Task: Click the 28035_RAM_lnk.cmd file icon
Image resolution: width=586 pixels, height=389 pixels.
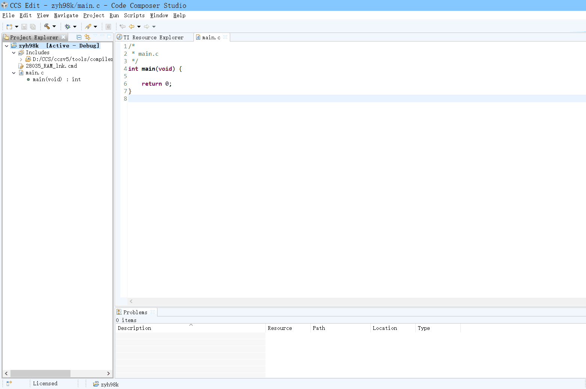Action: [21, 66]
